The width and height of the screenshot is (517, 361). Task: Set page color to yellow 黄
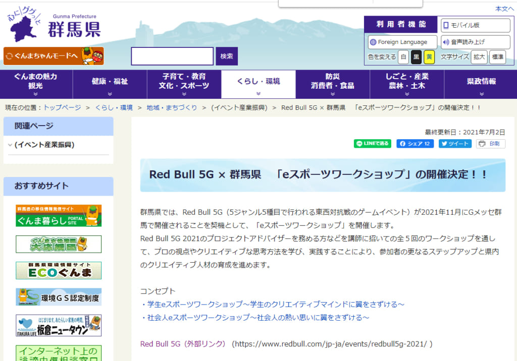pyautogui.click(x=429, y=57)
